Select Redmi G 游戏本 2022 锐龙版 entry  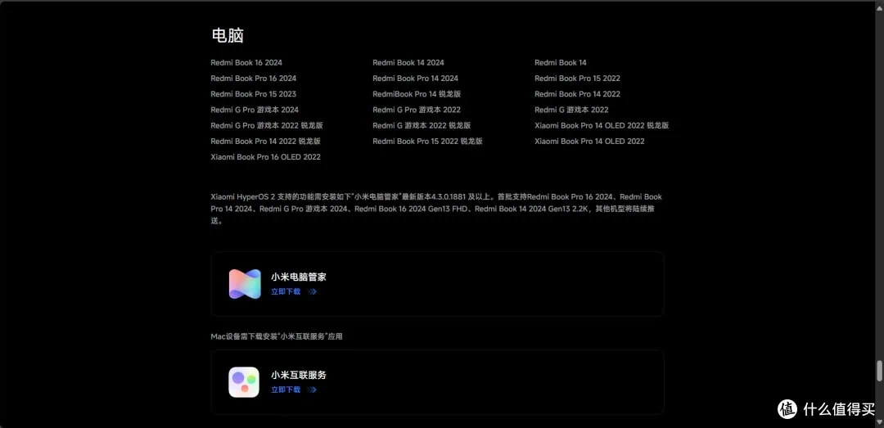[422, 126]
